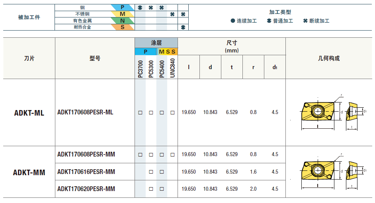375x203 pixels.
Task: Check PC5300 box for ADKT170608PESR-ML
Action: (x=151, y=112)
